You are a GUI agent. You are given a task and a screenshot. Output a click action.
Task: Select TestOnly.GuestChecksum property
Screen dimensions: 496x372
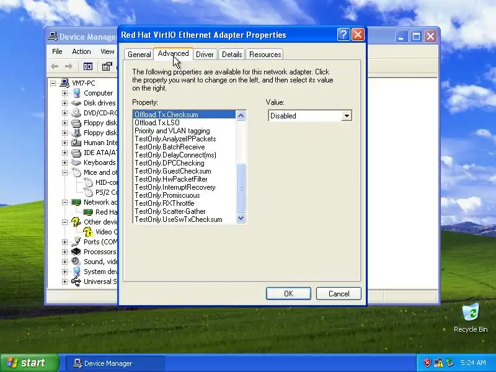184,171
